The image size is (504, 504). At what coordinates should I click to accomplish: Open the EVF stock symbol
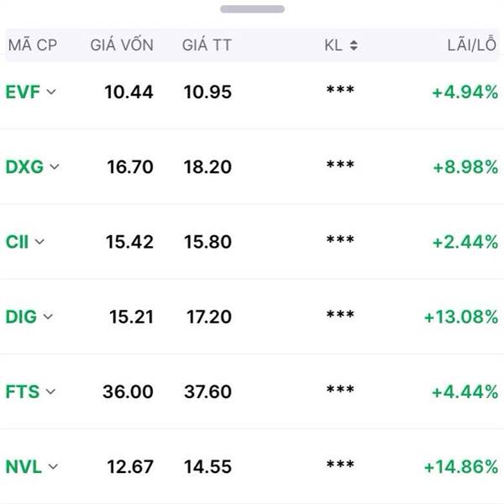pyautogui.click(x=23, y=92)
